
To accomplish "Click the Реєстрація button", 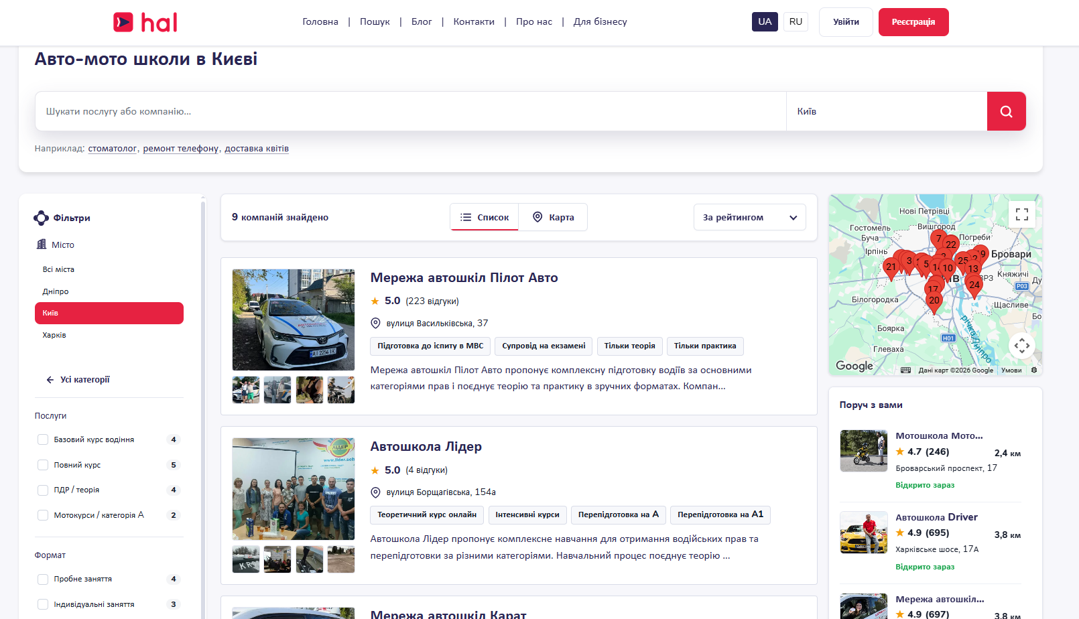I will tap(913, 22).
